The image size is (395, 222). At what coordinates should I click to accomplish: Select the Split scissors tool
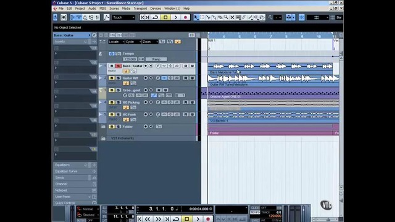tap(209, 17)
